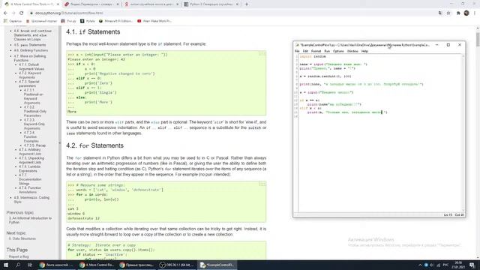Viewport: 480px width, 270px height.
Task: Open the Школьный портал bookmark
Action: (x=42, y=21)
